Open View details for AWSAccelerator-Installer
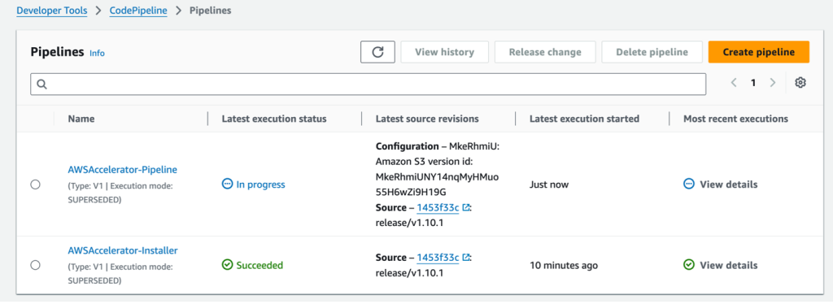 [x=728, y=265]
